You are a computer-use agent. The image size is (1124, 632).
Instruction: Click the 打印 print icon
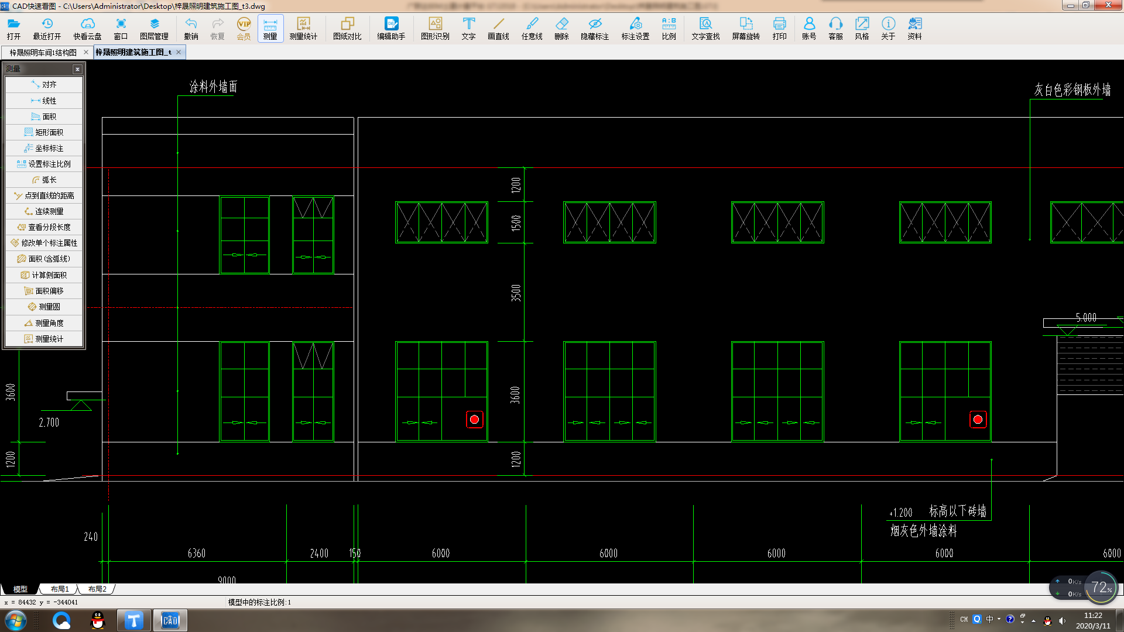[779, 28]
